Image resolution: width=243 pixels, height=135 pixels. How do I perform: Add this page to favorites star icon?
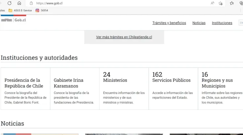coord(221,3)
